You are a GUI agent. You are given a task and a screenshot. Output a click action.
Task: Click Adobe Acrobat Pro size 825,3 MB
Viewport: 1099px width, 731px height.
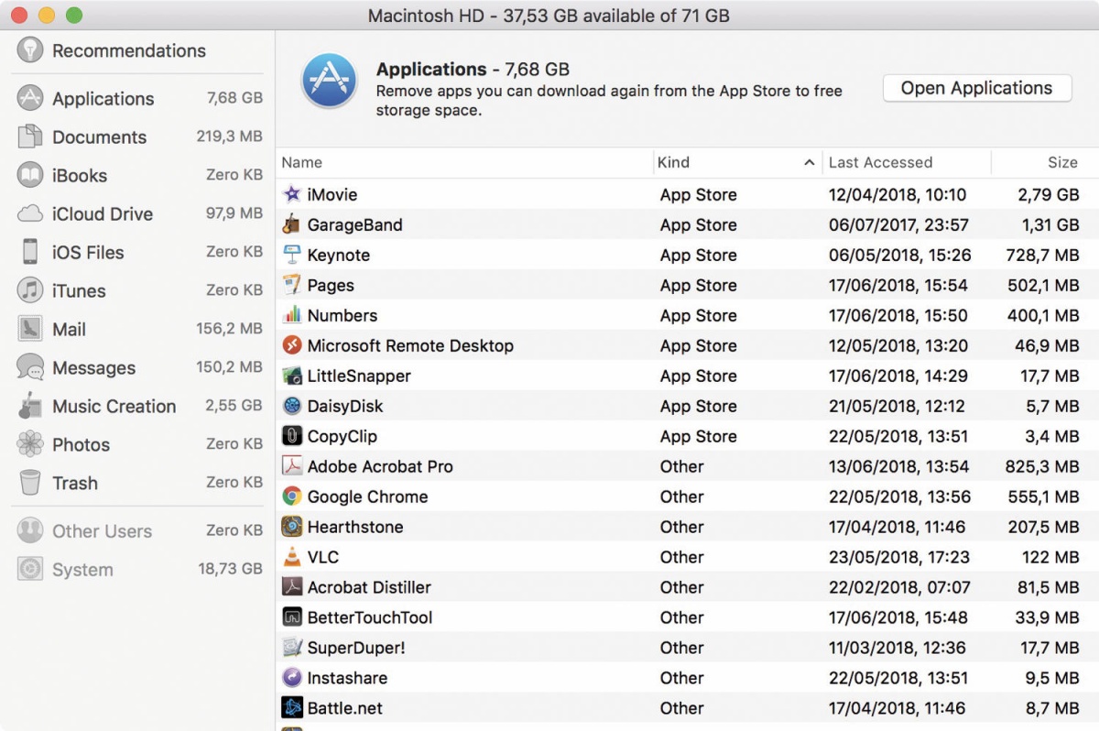click(1042, 466)
